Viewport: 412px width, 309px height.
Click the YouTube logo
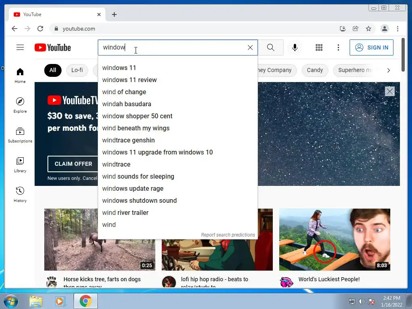pos(53,47)
